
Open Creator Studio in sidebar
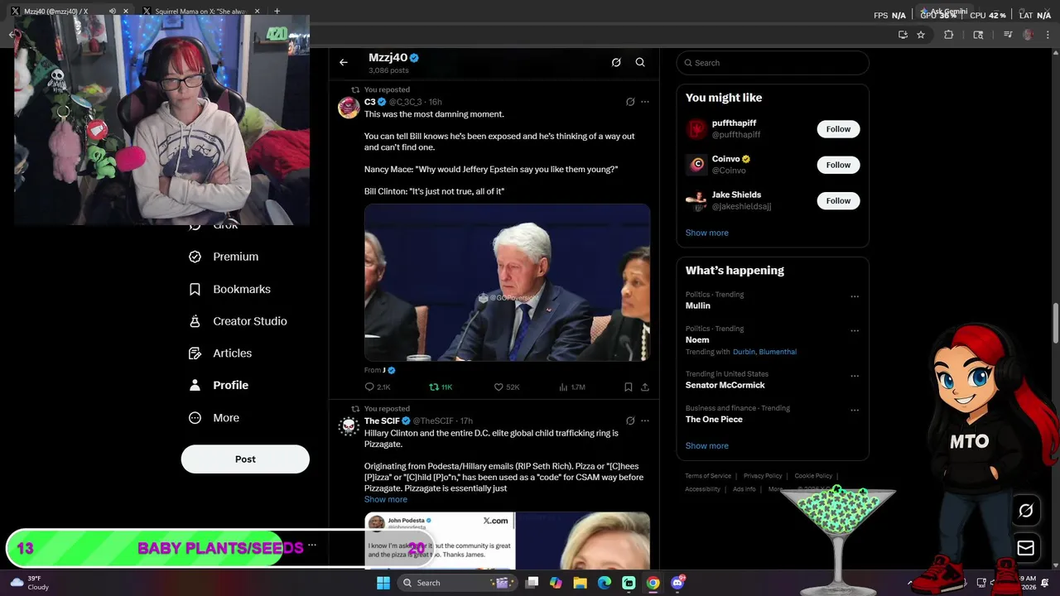coord(238,321)
